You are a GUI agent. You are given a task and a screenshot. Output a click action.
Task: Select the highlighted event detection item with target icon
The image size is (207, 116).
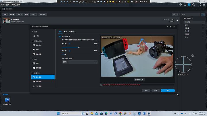point(43,77)
